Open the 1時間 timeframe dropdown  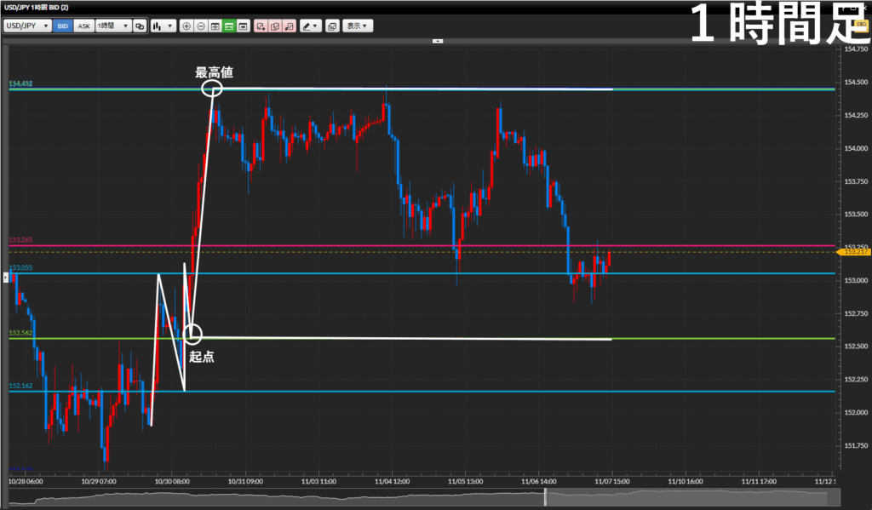click(x=112, y=26)
